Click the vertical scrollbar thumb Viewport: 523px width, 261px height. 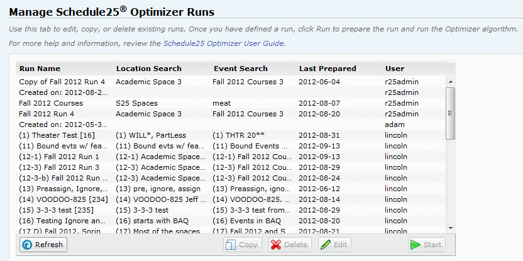450,113
